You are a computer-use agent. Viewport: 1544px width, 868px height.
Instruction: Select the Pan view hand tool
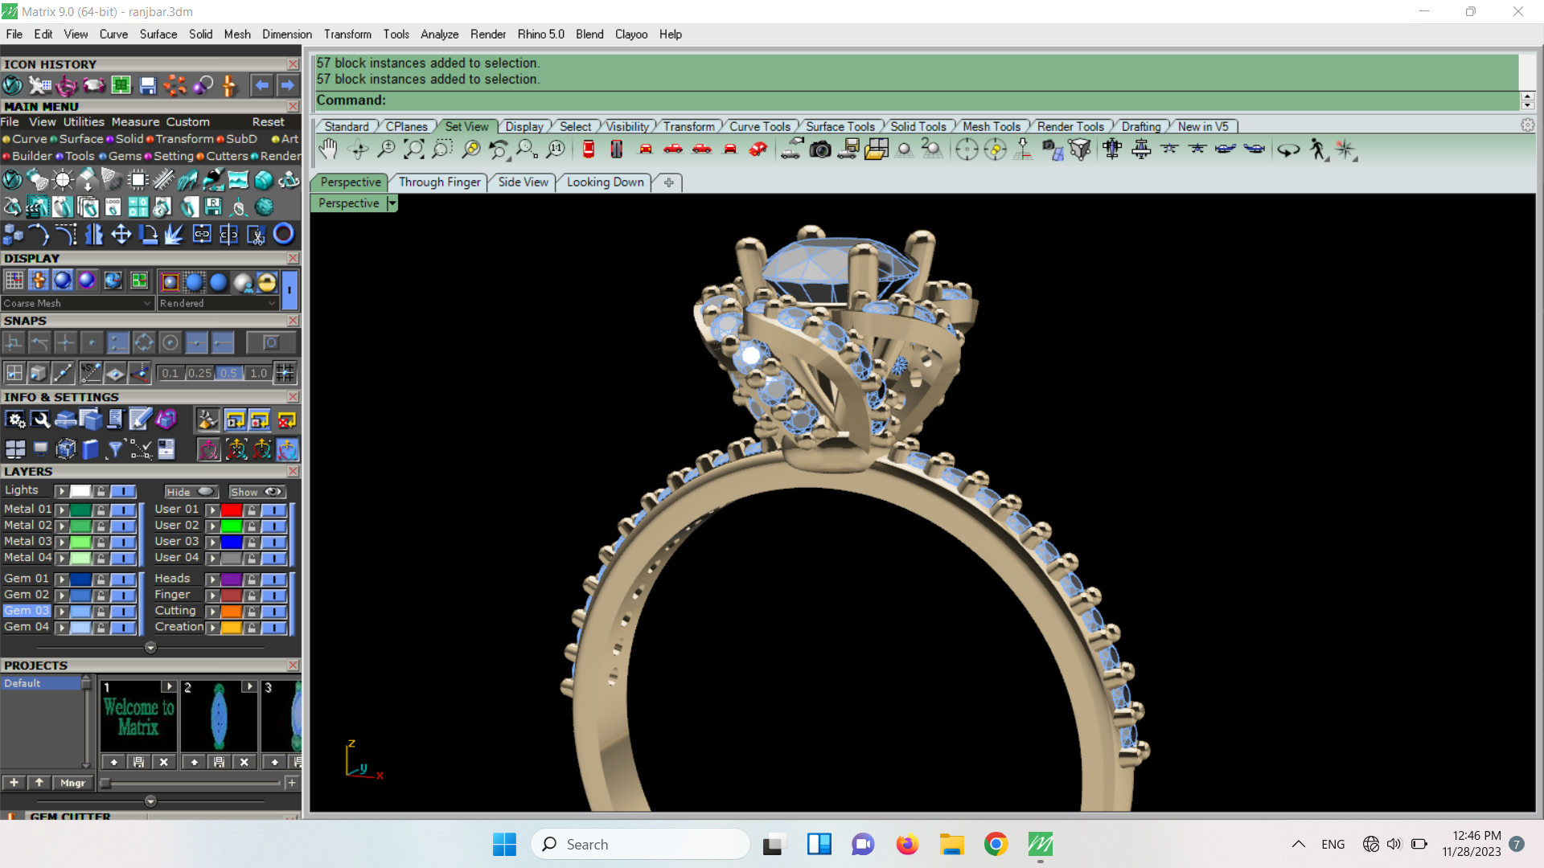328,149
